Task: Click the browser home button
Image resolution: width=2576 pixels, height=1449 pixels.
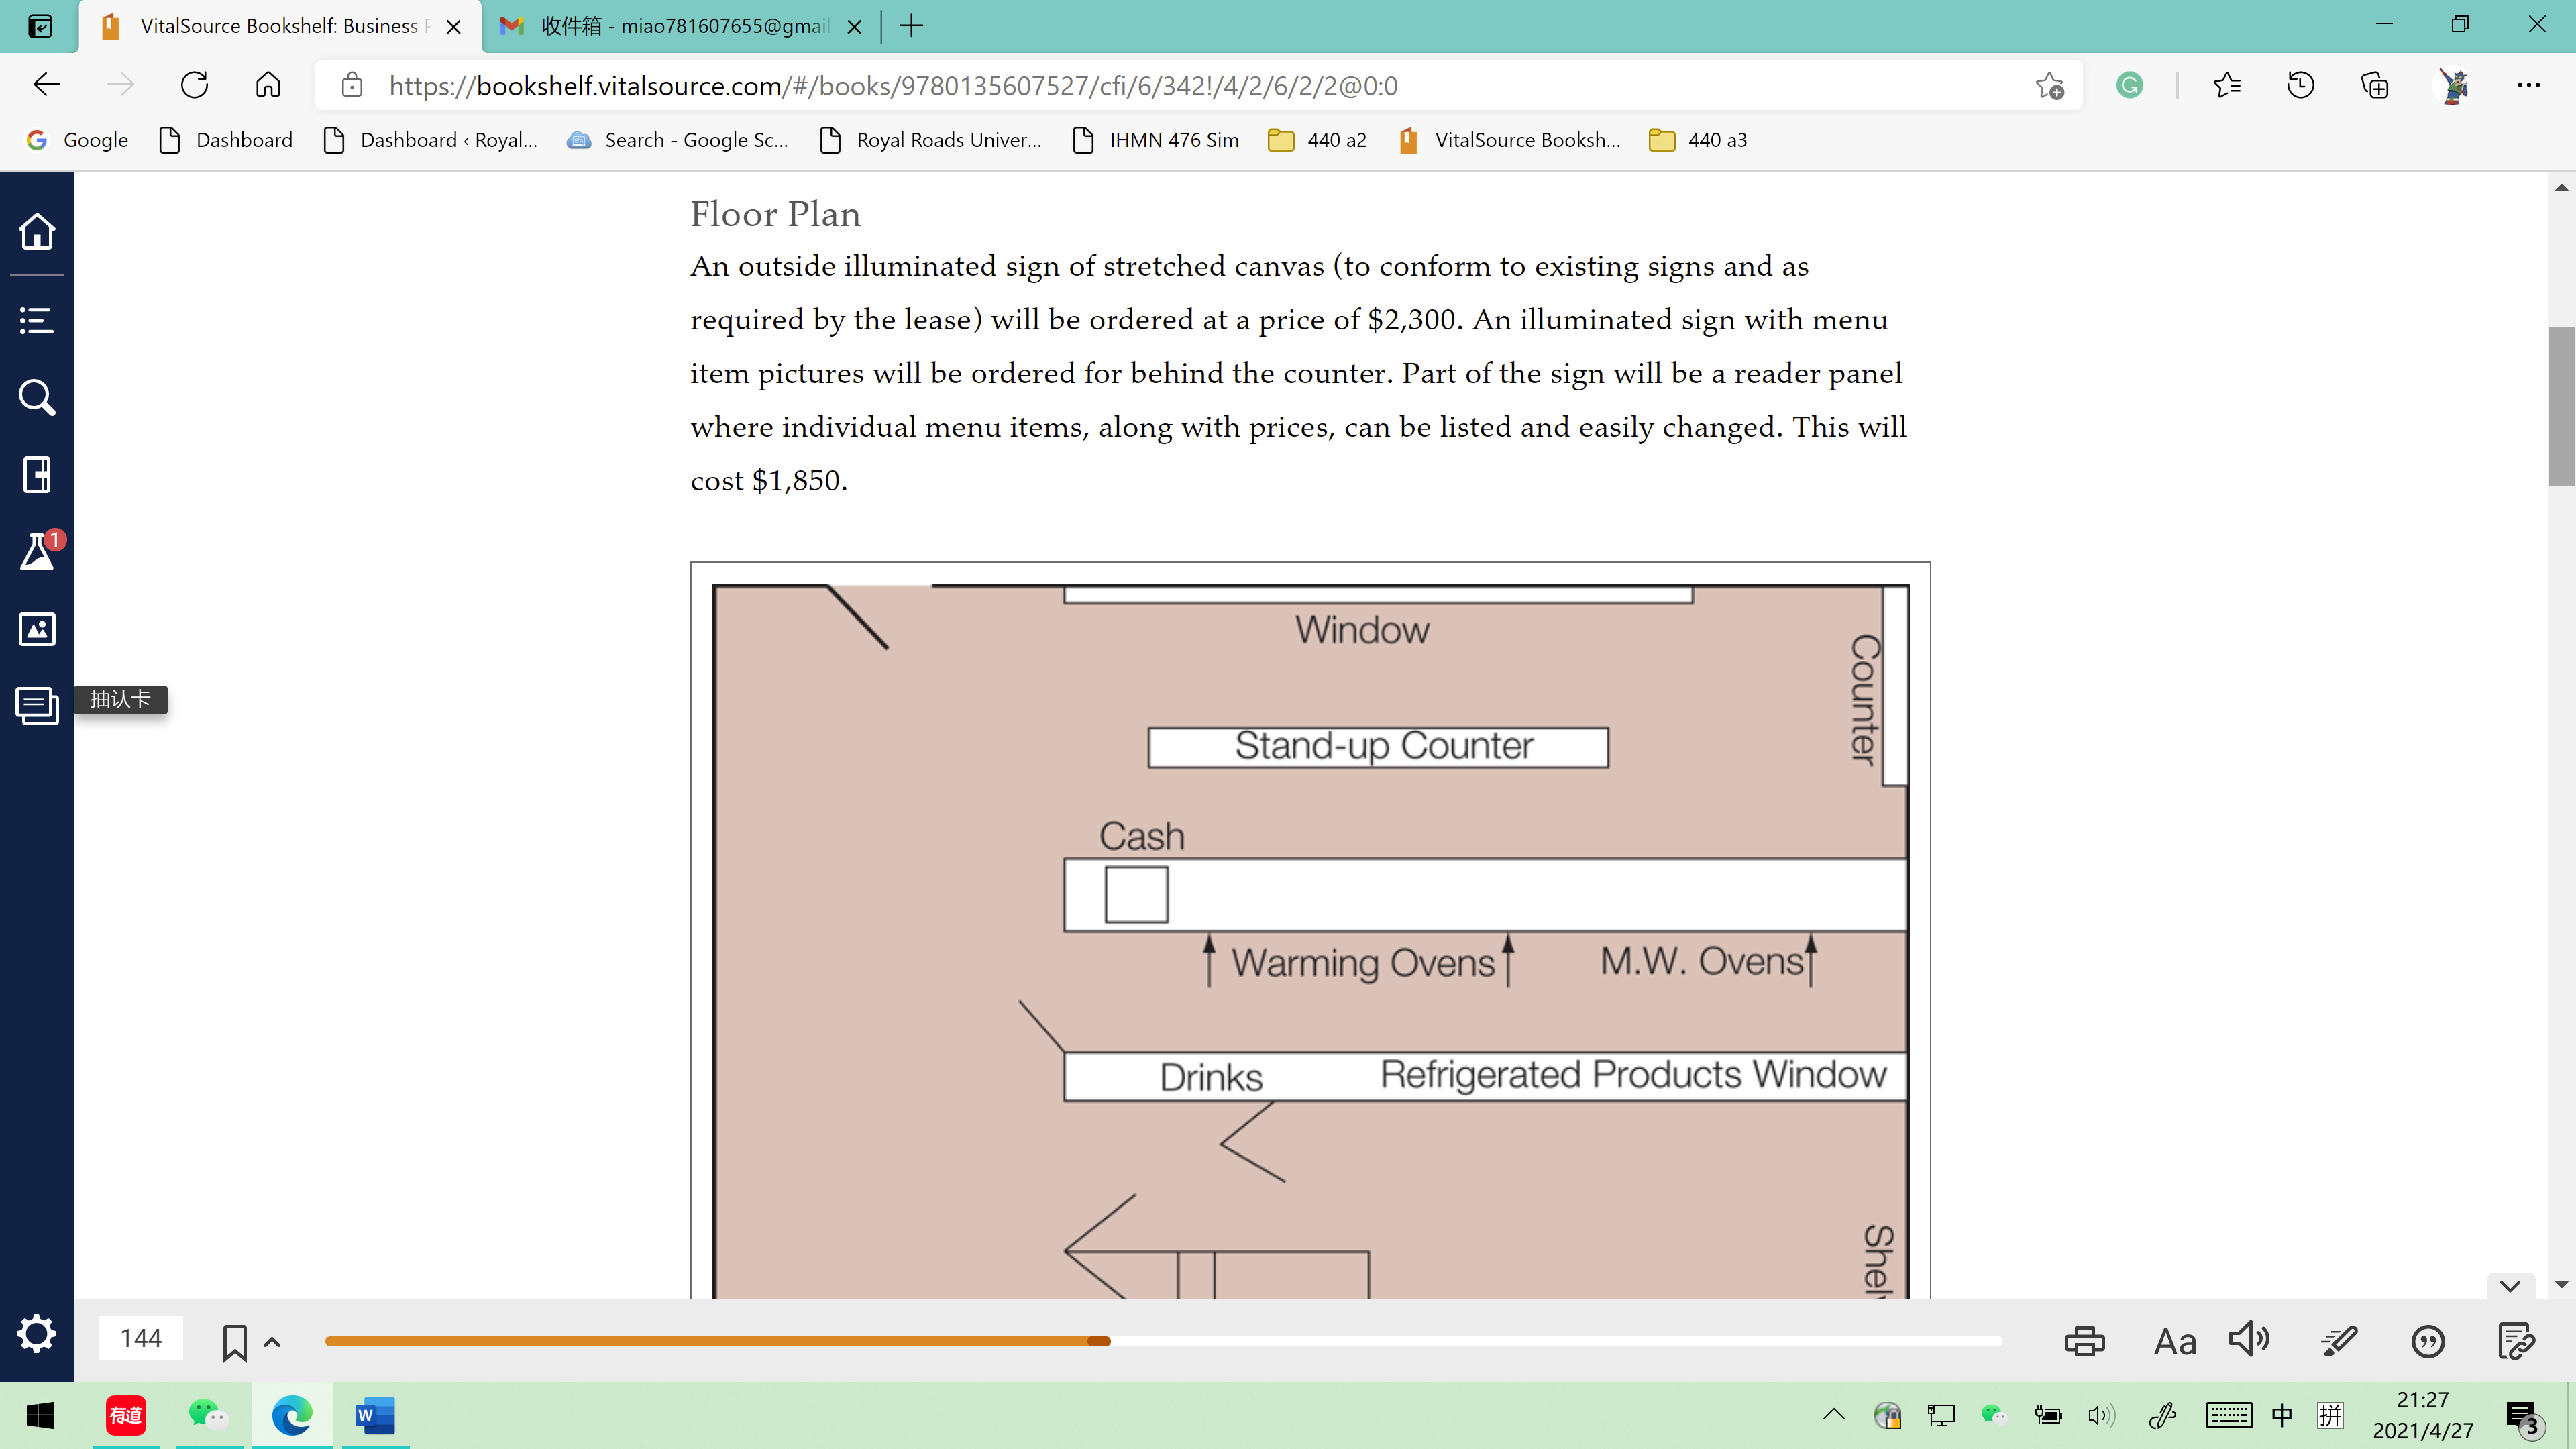Action: click(268, 85)
